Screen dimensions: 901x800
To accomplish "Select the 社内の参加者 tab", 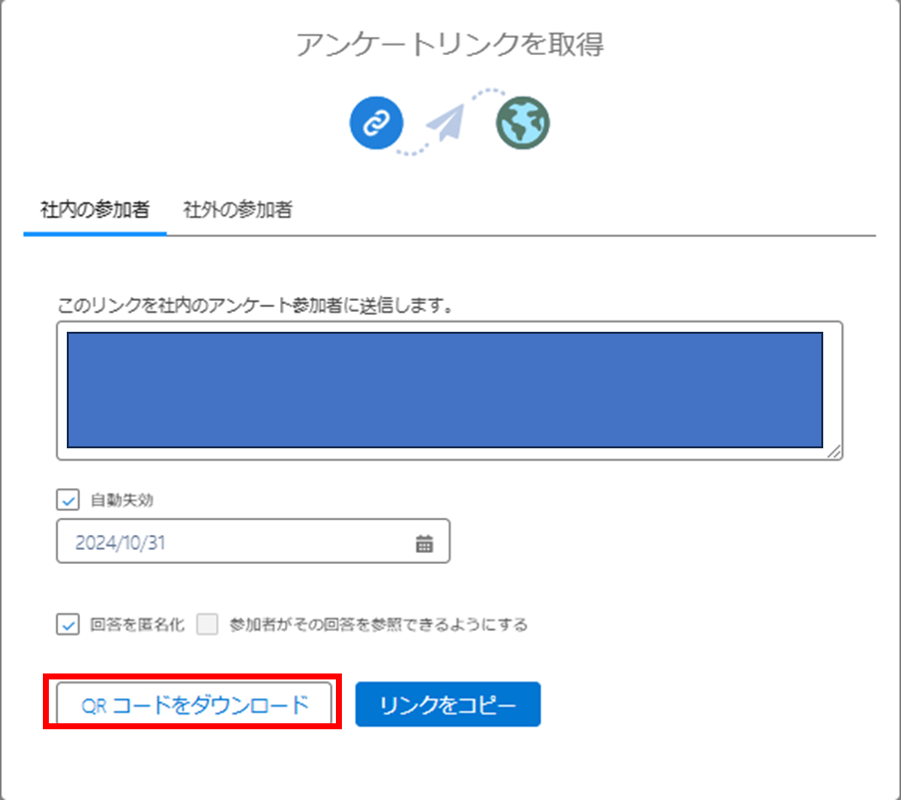I will coord(93,211).
